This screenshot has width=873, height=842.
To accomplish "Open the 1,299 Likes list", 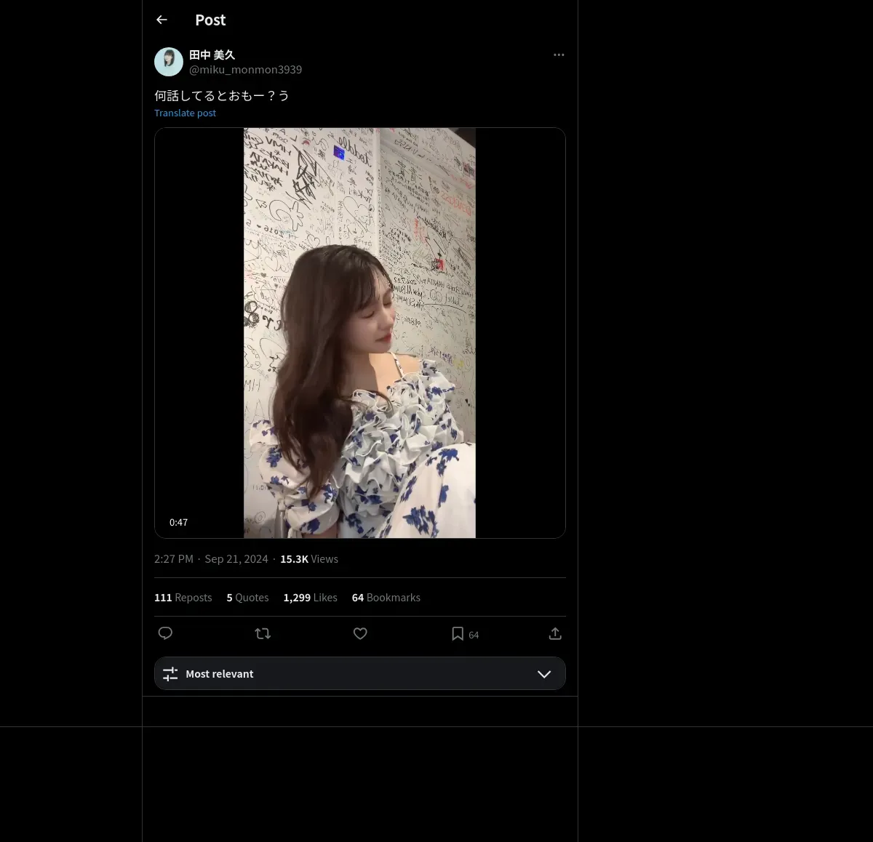I will [x=310, y=598].
